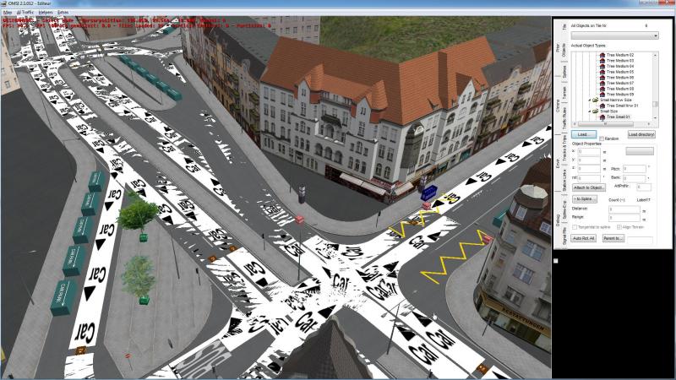Click the Parent to button
The height and width of the screenshot is (380, 676).
coord(613,238)
